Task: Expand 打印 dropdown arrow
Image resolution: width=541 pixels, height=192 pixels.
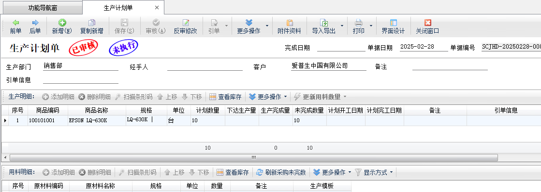Action: click(371, 26)
